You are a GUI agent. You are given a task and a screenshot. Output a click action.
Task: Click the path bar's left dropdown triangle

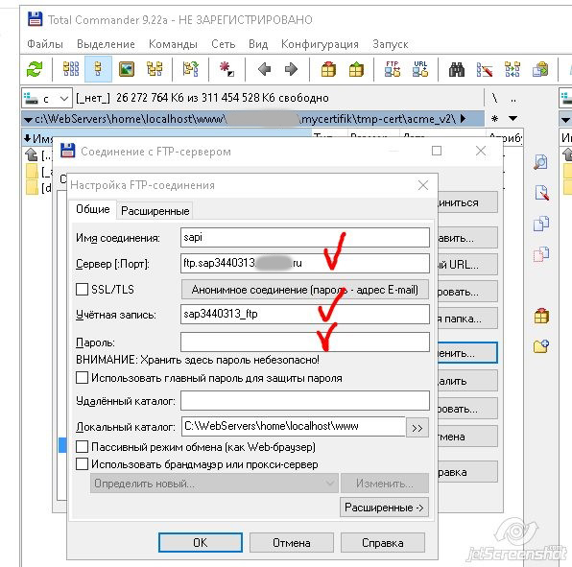pyautogui.click(x=28, y=120)
